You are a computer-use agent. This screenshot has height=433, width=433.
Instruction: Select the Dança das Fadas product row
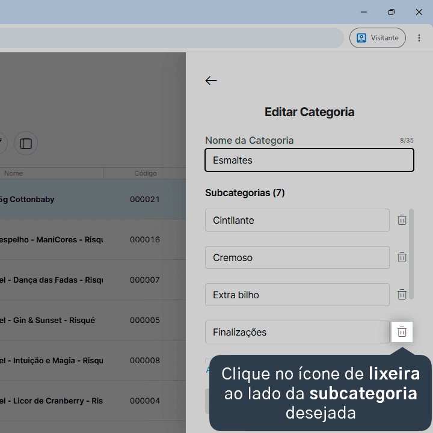click(x=93, y=280)
